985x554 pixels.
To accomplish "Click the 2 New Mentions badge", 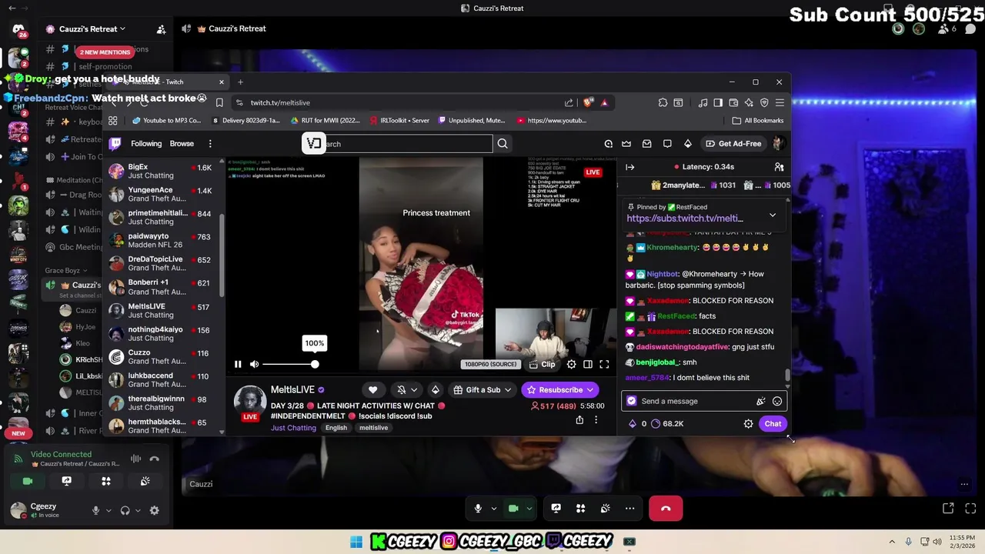I will point(105,52).
